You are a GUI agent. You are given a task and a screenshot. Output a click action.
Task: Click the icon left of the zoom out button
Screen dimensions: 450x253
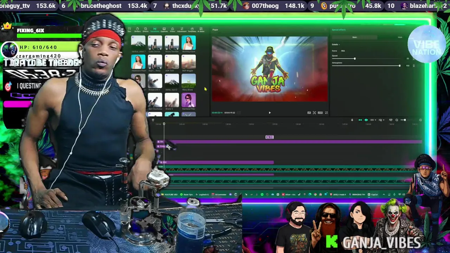[391, 120]
